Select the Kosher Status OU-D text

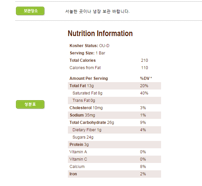[x=90, y=46]
